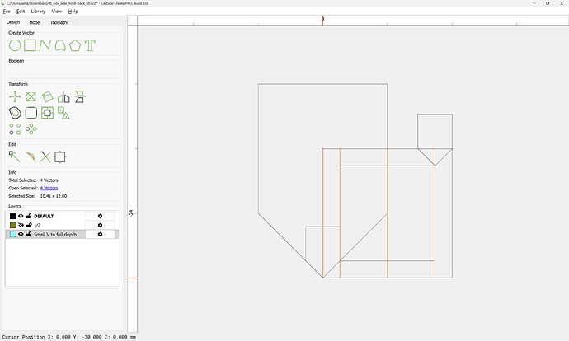The height and width of the screenshot is (341, 569).
Task: Toggle lock on Small V to full depth layer
Action: point(29,234)
